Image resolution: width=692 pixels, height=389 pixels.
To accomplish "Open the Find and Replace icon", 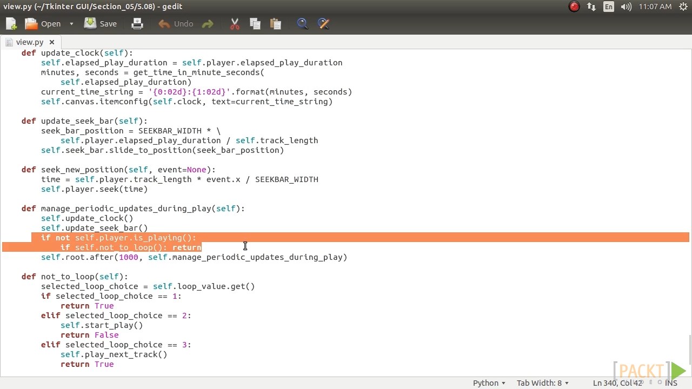I will (x=323, y=24).
